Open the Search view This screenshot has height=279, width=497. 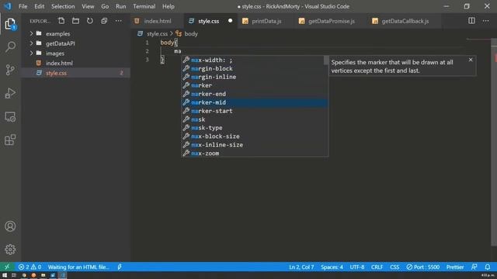10,46
